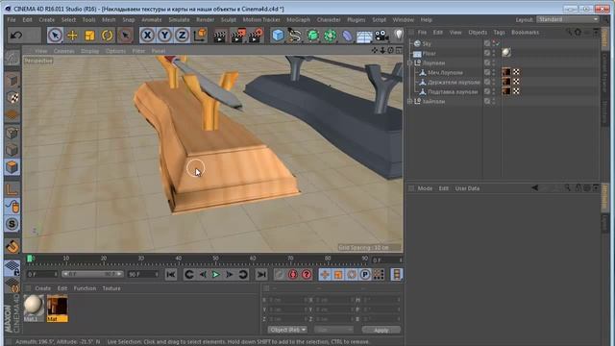Select the Live Selection tool
The image size is (615, 346).
(x=55, y=36)
